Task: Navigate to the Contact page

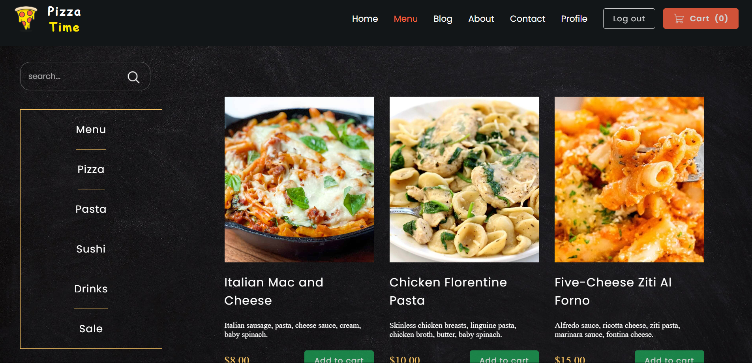Action: tap(527, 19)
